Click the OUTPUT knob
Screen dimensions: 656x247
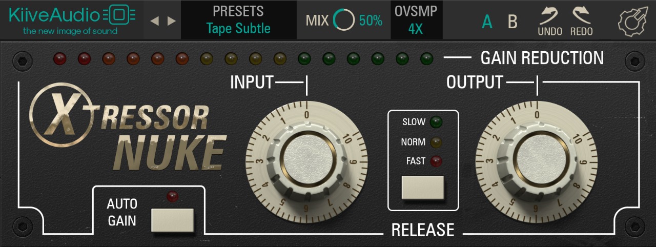coord(537,160)
